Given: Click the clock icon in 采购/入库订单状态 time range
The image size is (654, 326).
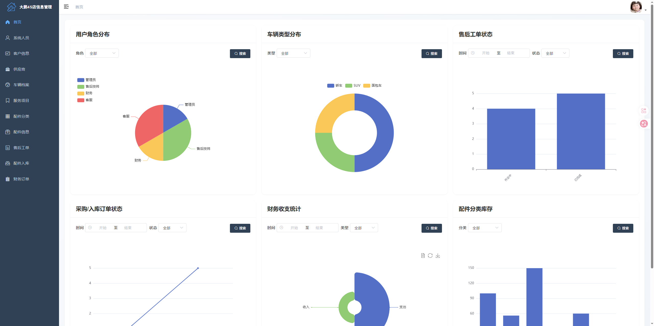Looking at the screenshot, I should 90,228.
